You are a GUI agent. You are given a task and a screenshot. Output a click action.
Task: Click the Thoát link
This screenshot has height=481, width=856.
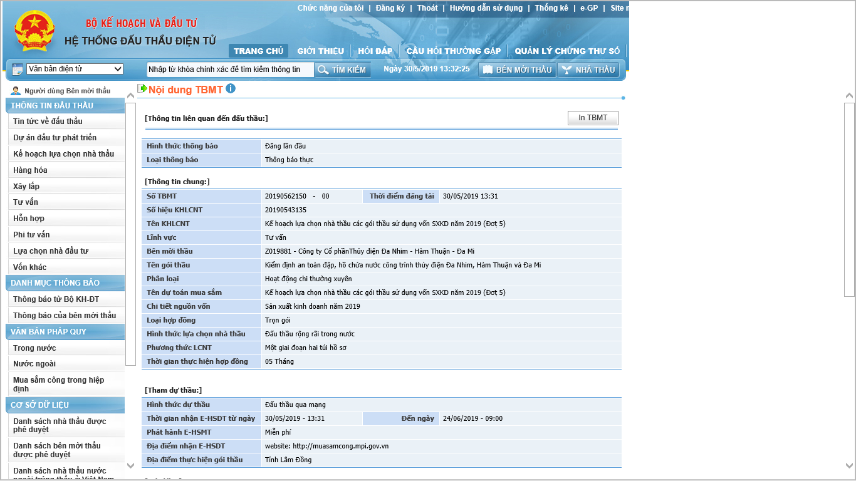point(427,8)
